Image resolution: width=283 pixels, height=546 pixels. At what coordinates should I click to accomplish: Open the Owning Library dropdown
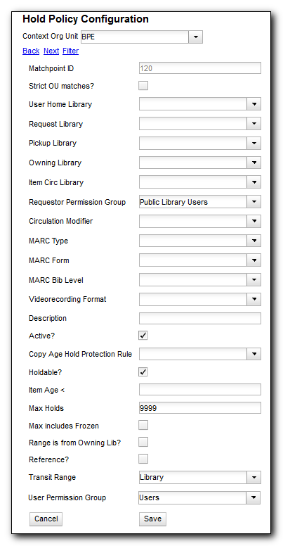(x=254, y=163)
